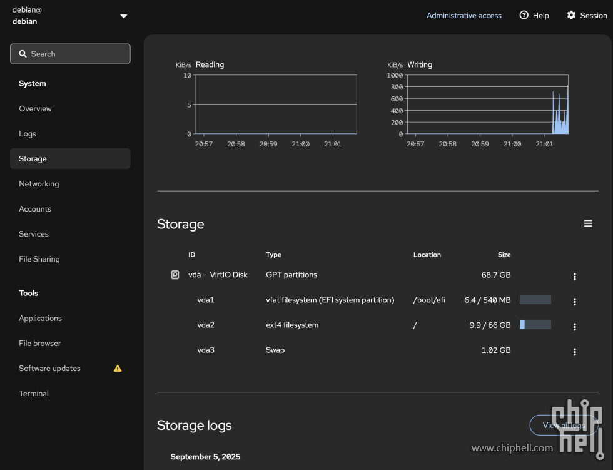Viewport: 613px width, 470px height.
Task: Click the '68.7 GB' size value
Action: coord(495,275)
